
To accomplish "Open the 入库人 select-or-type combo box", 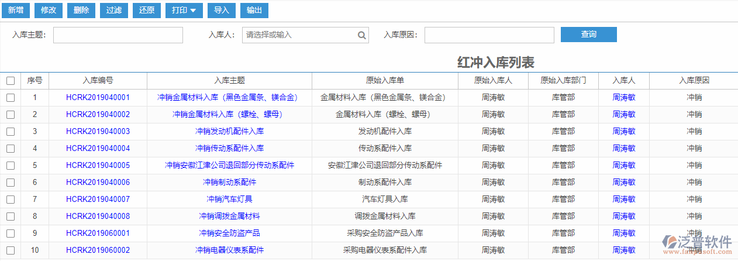I will click(299, 35).
